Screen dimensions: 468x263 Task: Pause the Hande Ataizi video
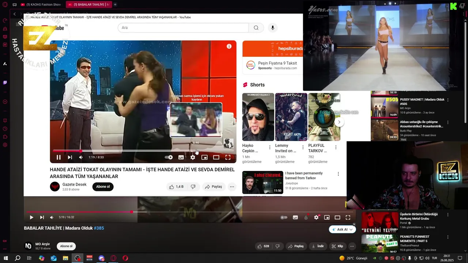58,157
